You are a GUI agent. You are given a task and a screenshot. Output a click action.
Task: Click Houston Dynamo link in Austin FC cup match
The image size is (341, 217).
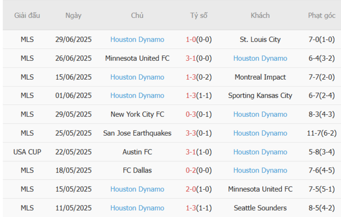260,152
